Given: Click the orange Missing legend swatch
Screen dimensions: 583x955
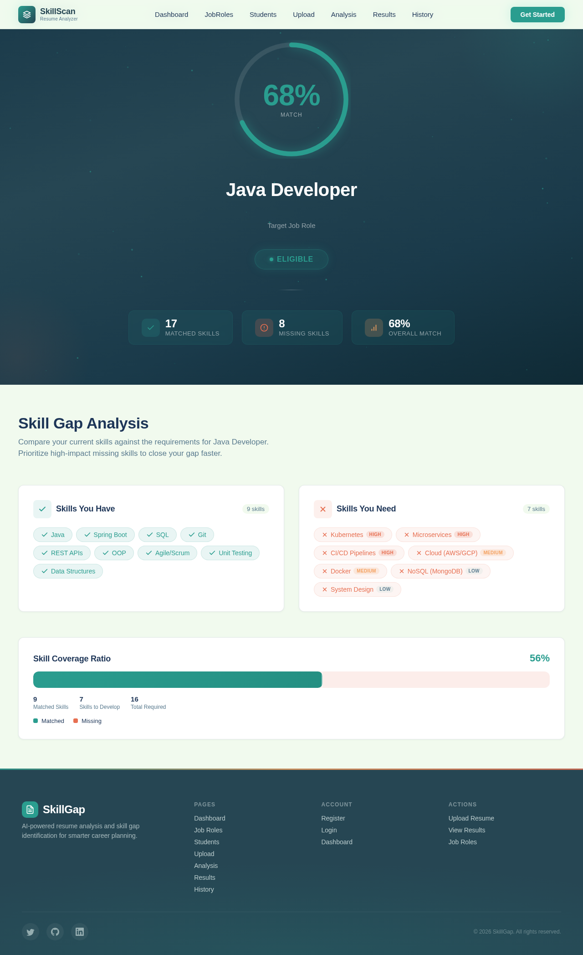Looking at the screenshot, I should [x=76, y=721].
